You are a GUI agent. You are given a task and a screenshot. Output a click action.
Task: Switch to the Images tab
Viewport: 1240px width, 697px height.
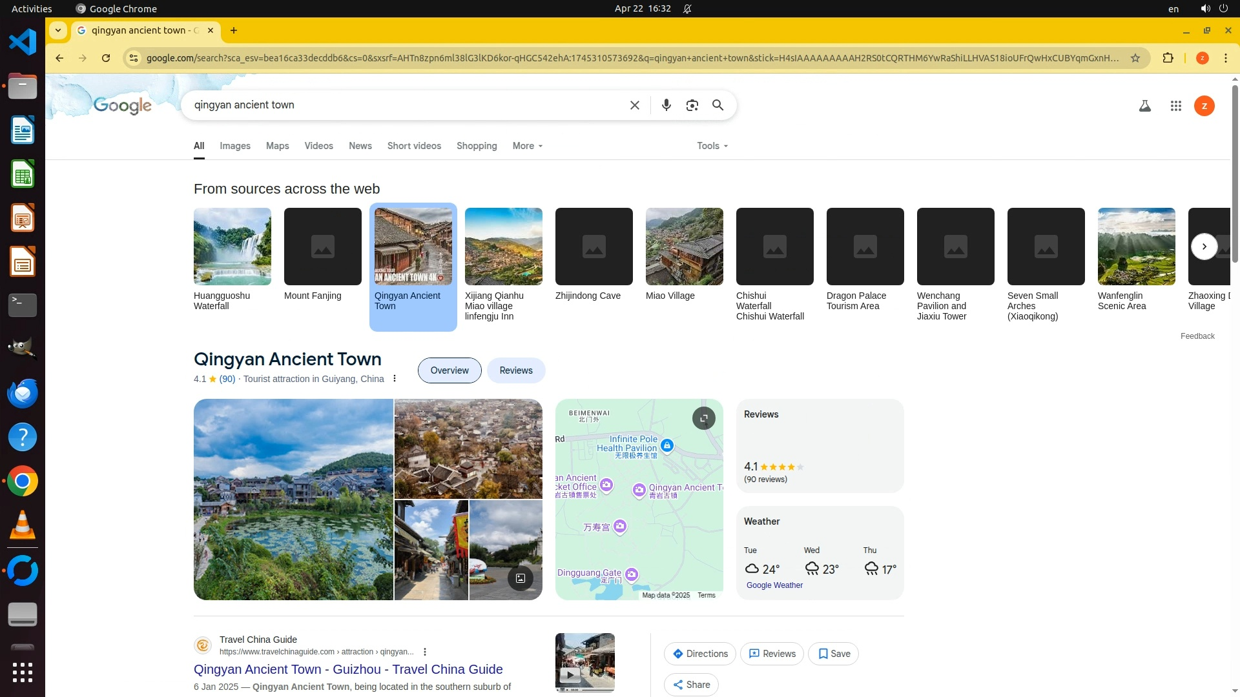[x=234, y=146]
